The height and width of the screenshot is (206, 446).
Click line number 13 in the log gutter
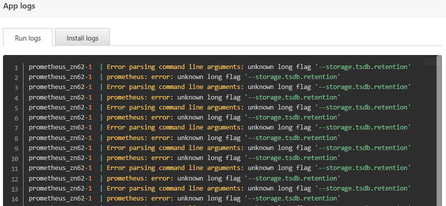(x=15, y=189)
